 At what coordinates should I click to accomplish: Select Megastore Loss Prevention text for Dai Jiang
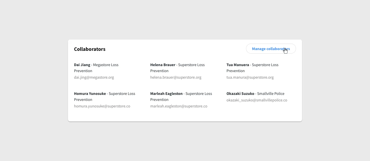pos(96,68)
